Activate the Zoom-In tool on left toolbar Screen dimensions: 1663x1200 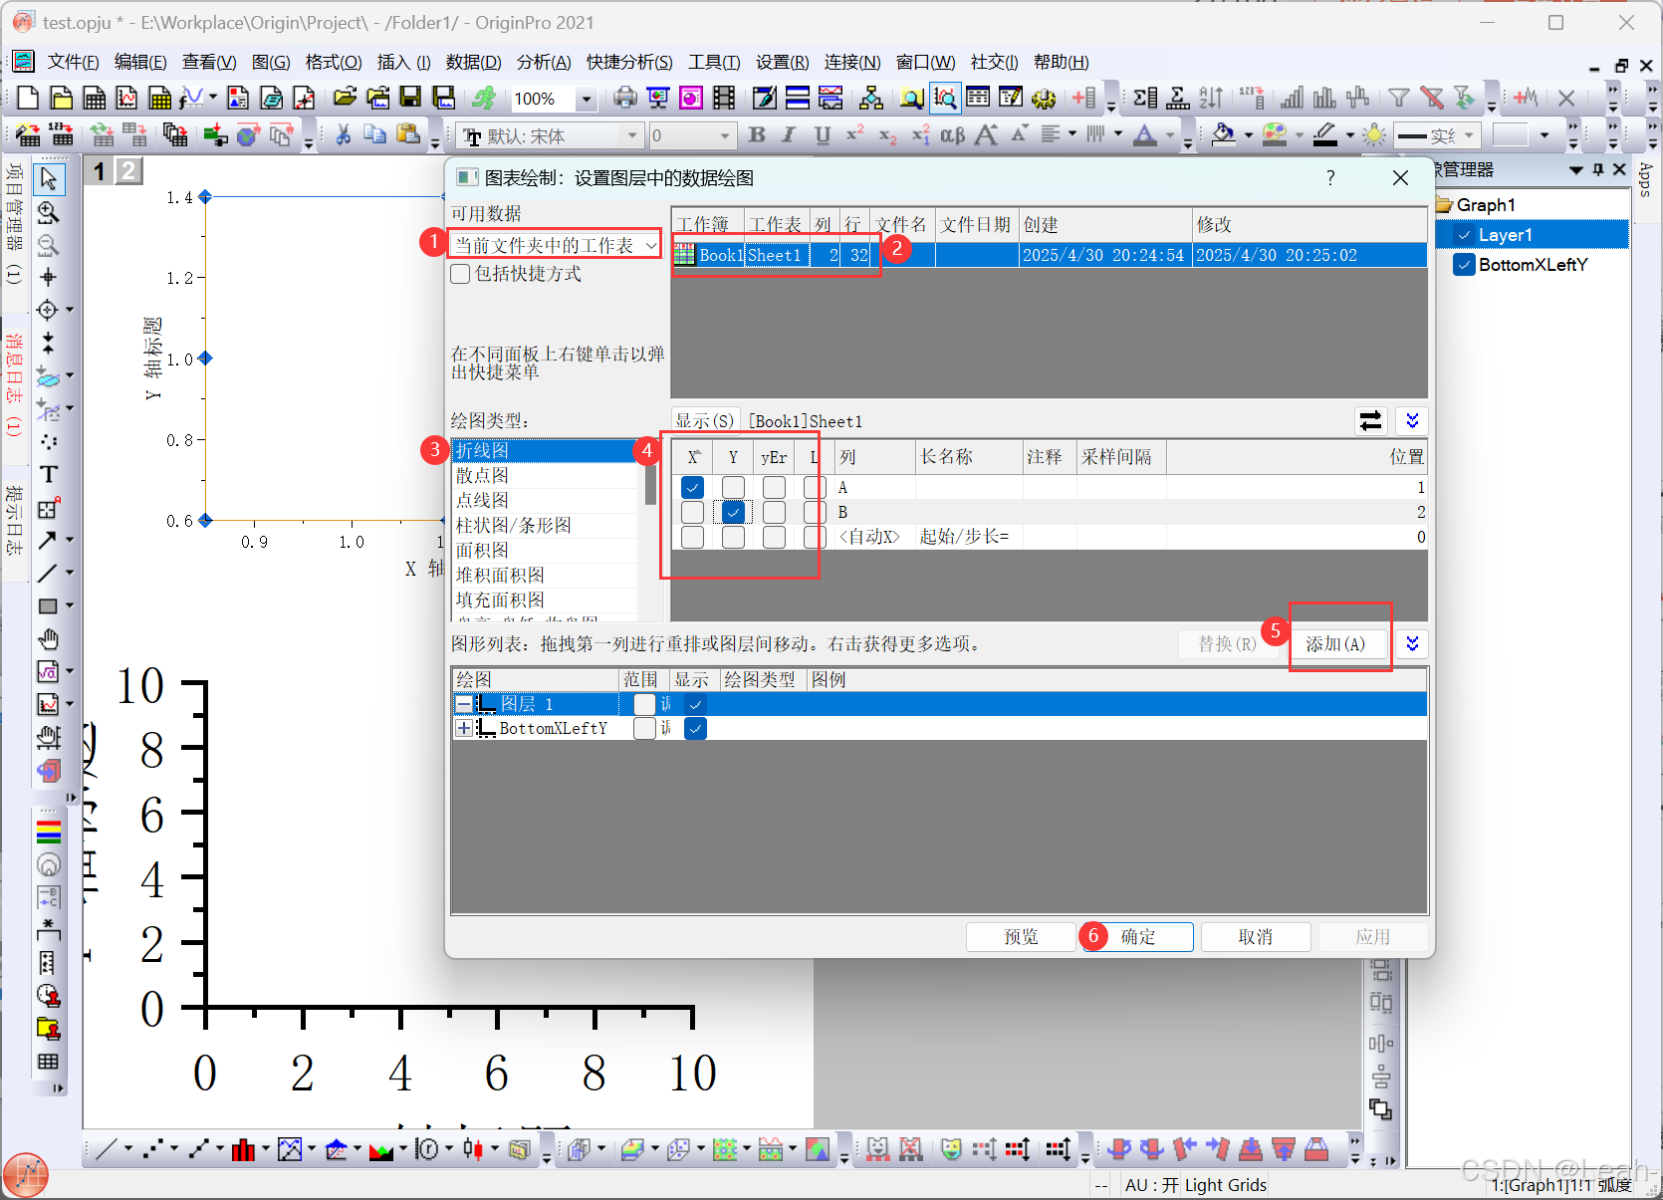click(48, 212)
